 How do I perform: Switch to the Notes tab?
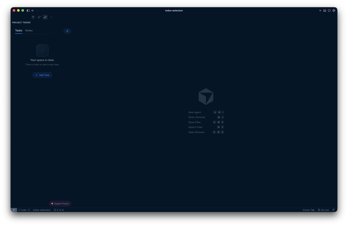pyautogui.click(x=29, y=30)
